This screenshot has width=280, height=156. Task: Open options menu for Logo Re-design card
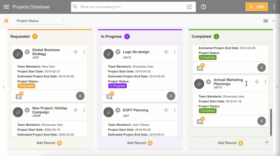coord(175,52)
